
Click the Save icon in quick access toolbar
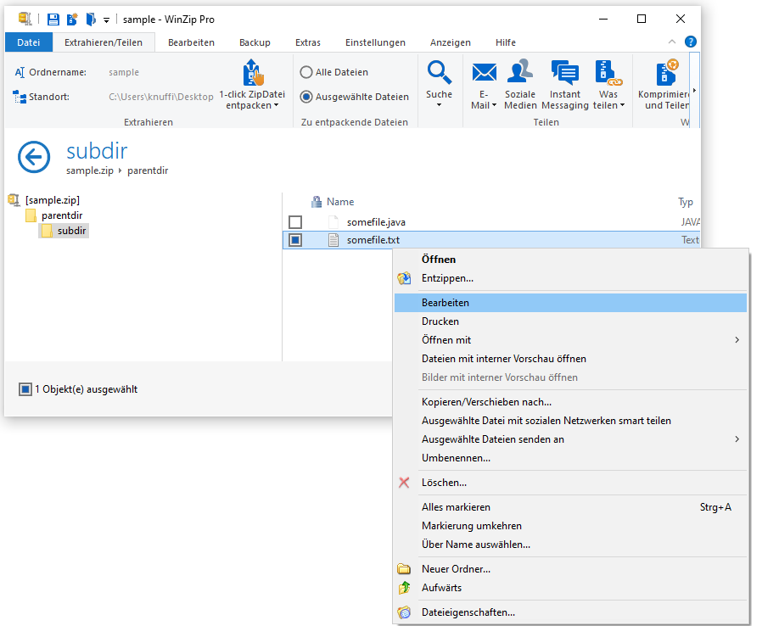tap(53, 20)
